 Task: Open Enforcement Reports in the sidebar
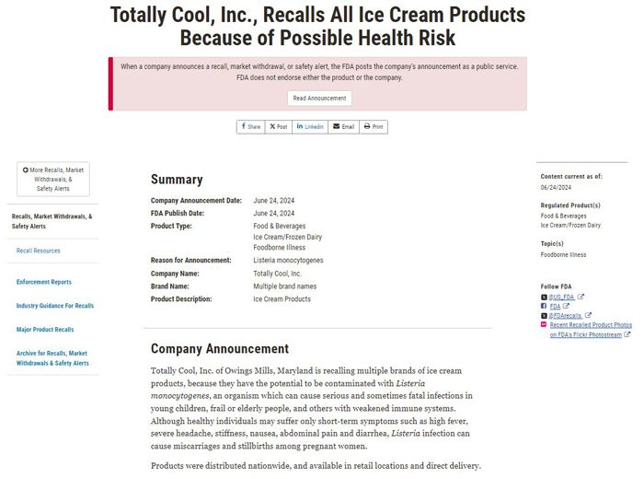tap(44, 282)
